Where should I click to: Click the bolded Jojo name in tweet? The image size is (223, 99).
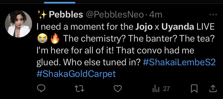[x=144, y=27]
